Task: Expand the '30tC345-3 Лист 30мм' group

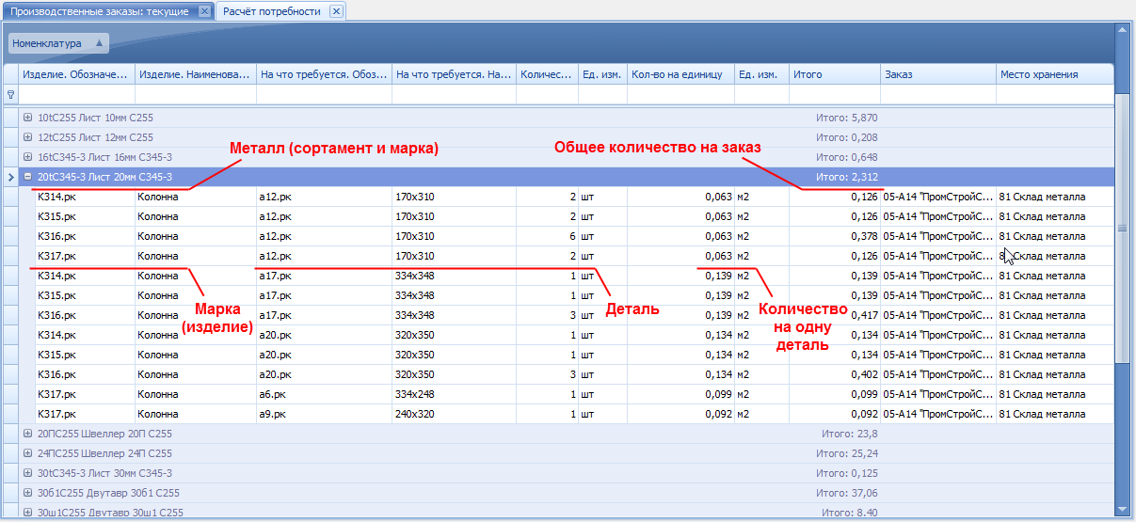Action: [x=28, y=473]
